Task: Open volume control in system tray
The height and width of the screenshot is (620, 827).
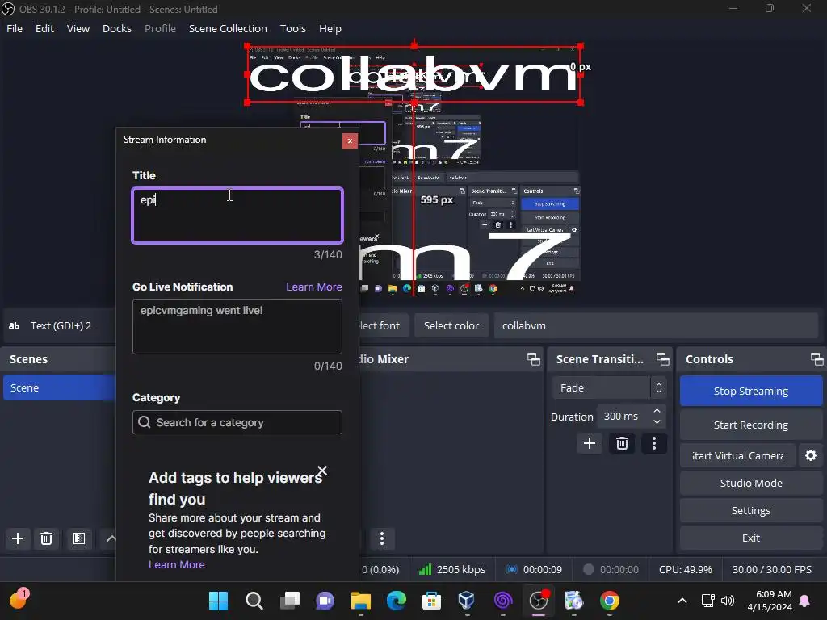Action: coord(728,601)
